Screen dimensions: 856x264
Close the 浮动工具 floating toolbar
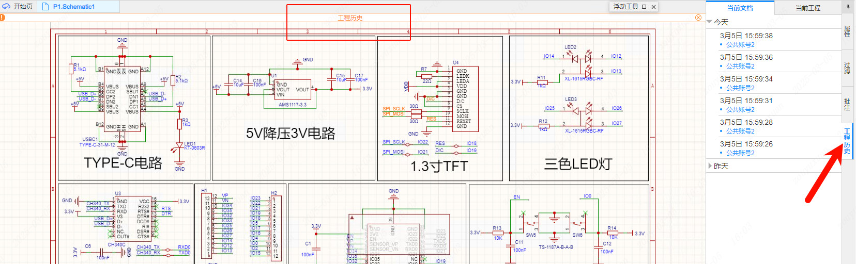[654, 7]
